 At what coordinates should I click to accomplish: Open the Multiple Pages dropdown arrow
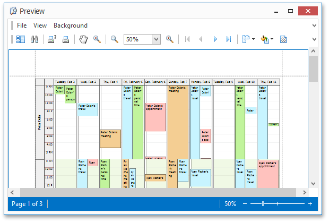pos(253,39)
